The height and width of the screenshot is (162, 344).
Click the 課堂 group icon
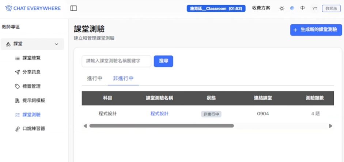pyautogui.click(x=8, y=44)
